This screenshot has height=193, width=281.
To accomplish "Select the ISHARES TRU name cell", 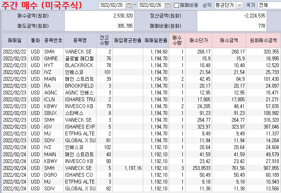I will coord(80,99).
